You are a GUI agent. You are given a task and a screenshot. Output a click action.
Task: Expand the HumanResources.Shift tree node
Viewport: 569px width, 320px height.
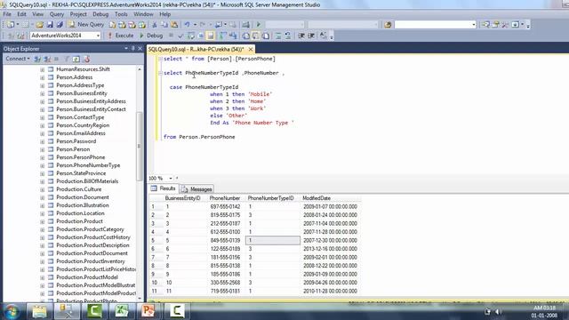click(43, 69)
